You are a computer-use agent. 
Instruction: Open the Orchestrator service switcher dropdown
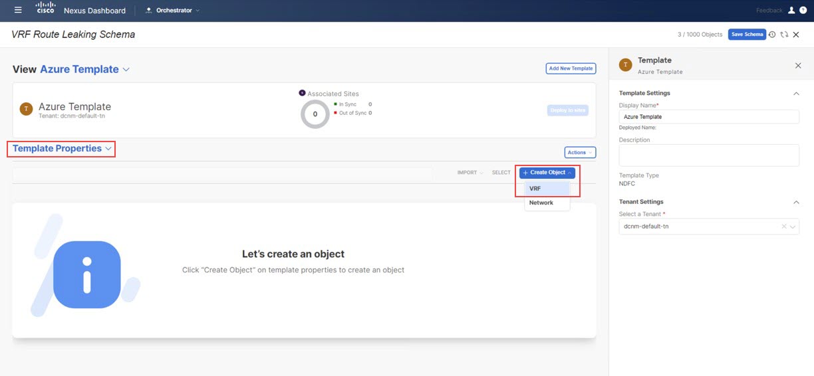[172, 10]
